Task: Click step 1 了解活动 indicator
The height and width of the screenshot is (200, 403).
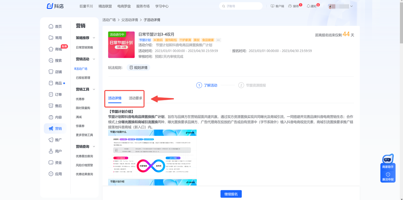Action: click(207, 85)
